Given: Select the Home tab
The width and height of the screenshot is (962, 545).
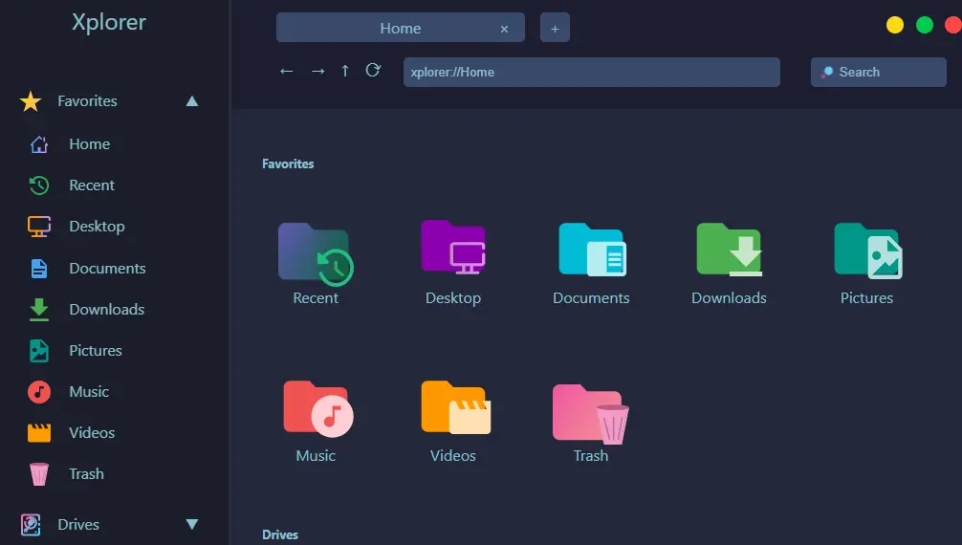Looking at the screenshot, I should point(400,28).
